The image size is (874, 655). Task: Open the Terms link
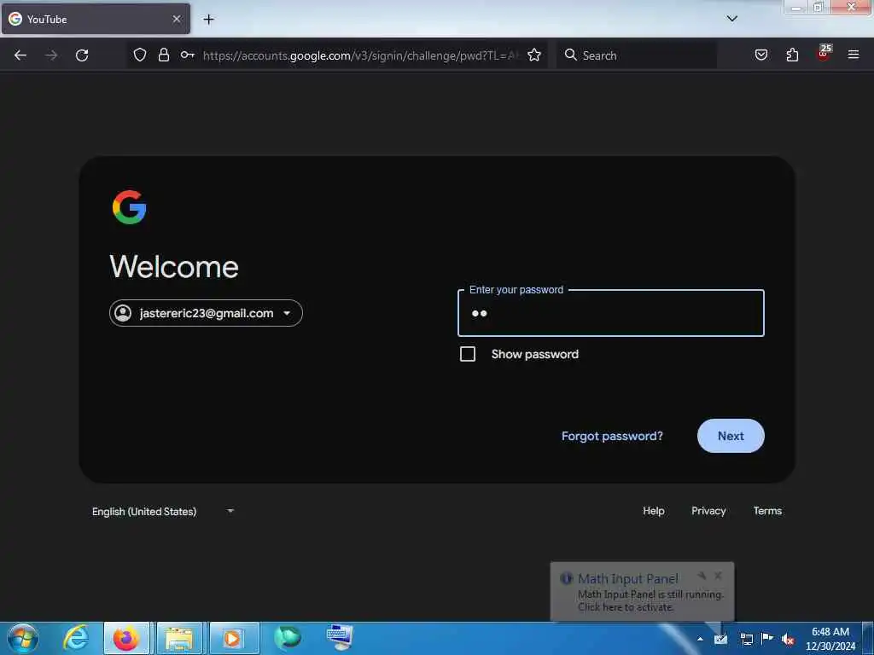click(767, 511)
